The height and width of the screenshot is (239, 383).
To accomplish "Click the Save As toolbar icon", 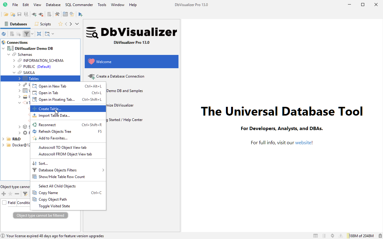I will click(x=26, y=14).
